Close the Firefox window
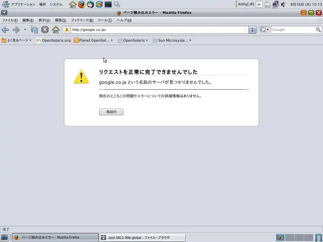 click(319, 13)
